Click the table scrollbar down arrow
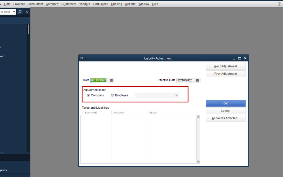The image size is (283, 177). tap(198, 162)
